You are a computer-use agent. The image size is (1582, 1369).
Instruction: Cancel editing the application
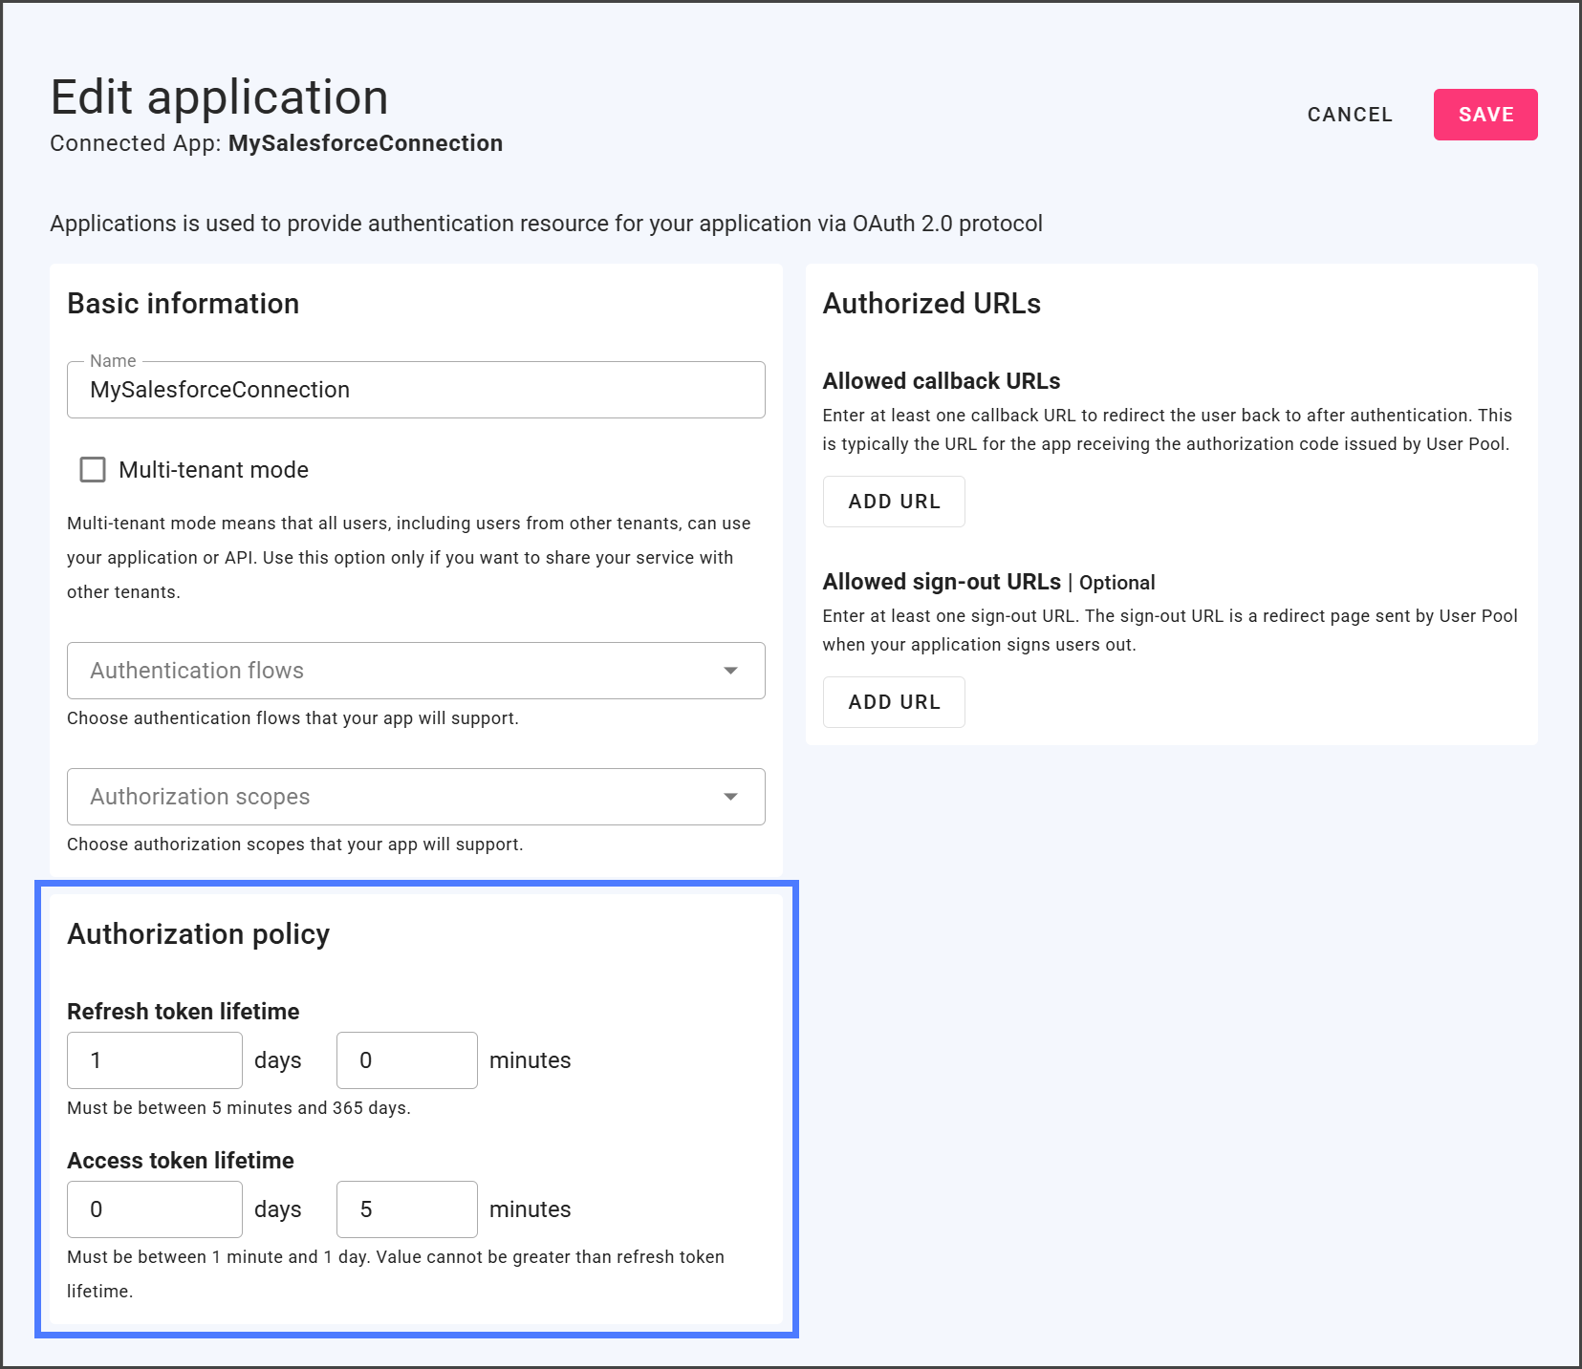1349,115
